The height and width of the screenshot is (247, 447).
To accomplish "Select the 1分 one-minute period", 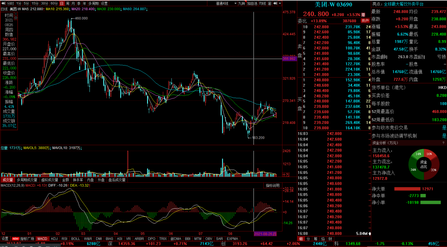I will 18,4.
